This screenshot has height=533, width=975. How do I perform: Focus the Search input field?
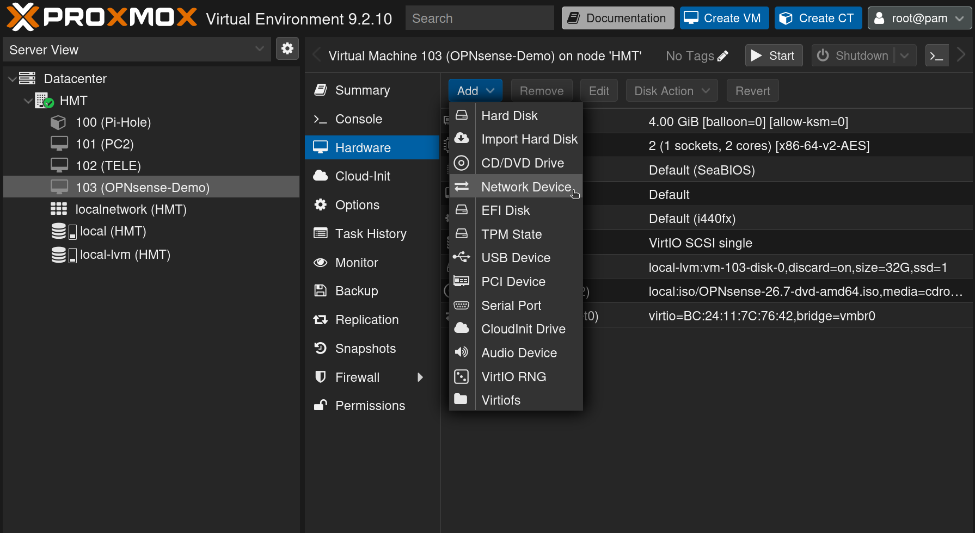coord(480,18)
